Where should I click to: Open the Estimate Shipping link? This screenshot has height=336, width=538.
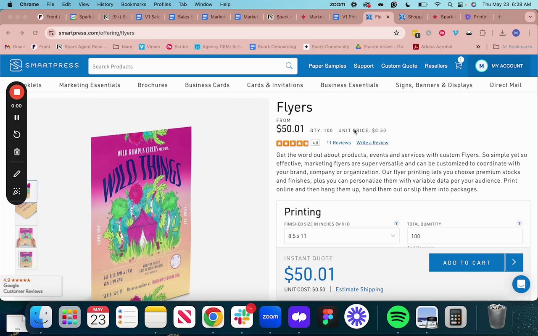click(x=359, y=289)
